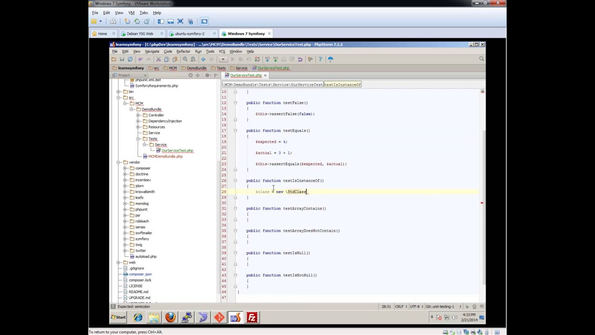Click the Save All disk icon in PhpStorm
Image resolution: width=595 pixels, height=335 pixels.
click(122, 59)
